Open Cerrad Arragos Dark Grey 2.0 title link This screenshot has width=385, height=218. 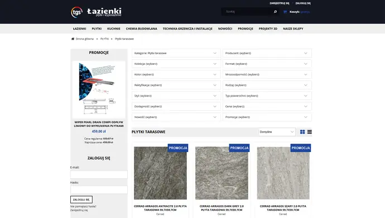[222, 208]
